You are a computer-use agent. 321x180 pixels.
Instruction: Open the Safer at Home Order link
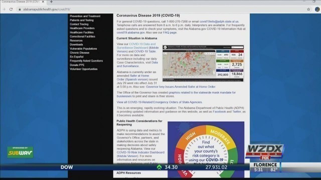point(133,77)
